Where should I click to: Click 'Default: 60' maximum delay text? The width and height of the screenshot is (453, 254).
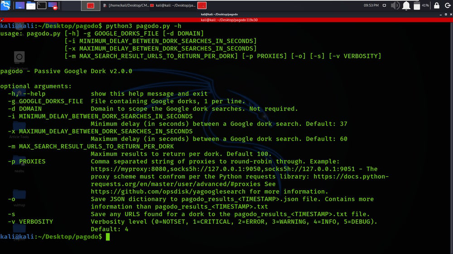(327, 139)
